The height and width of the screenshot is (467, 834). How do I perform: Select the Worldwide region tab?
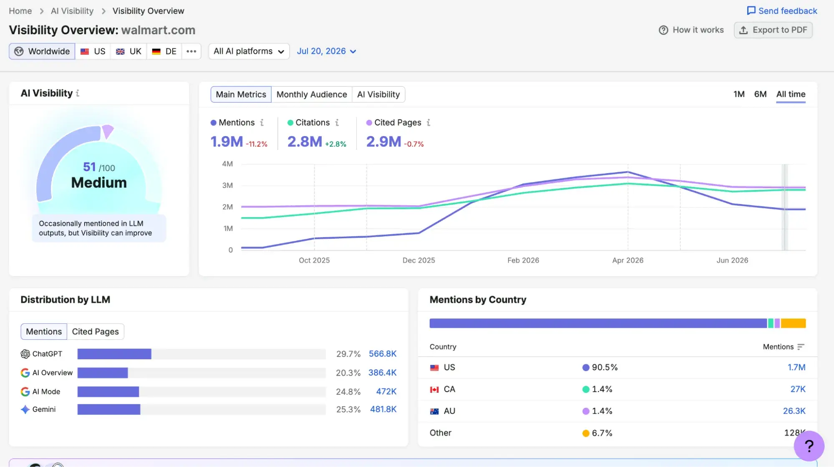tap(42, 51)
